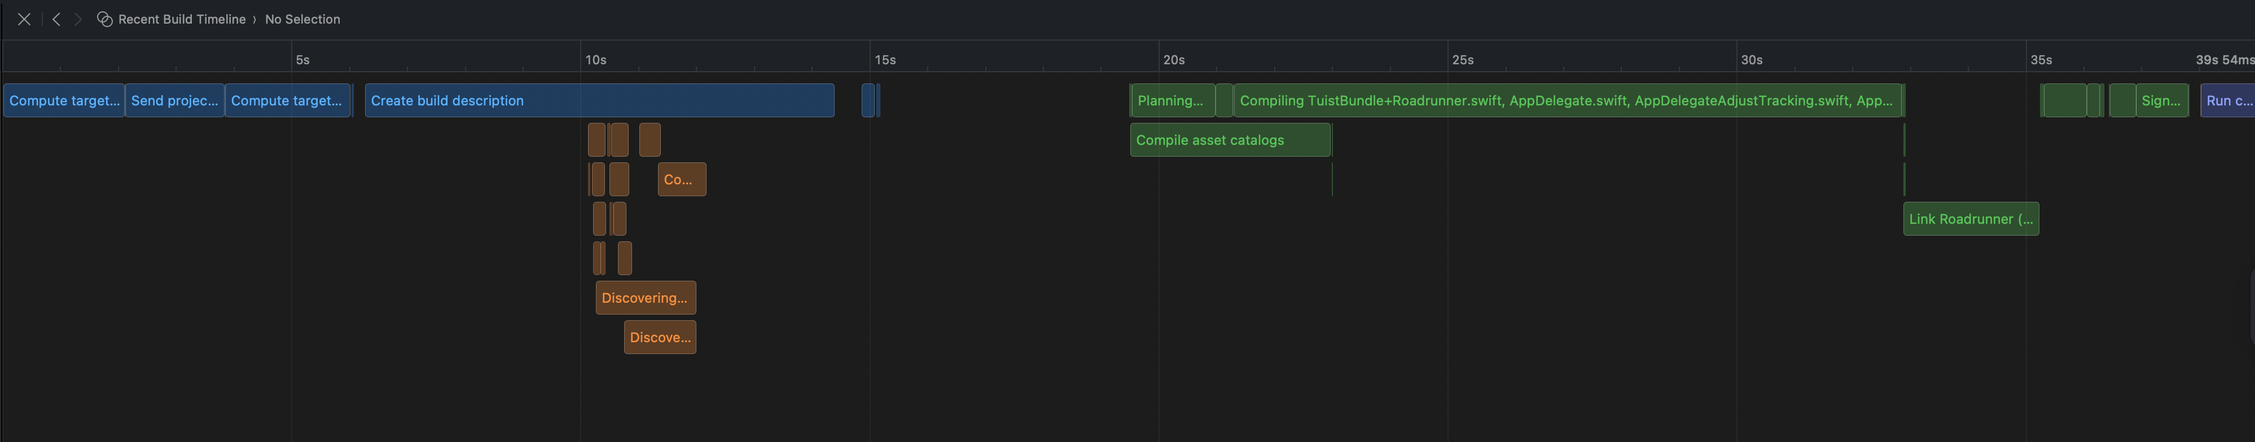
Task: Click the 20s ruler mark
Action: (x=1174, y=60)
